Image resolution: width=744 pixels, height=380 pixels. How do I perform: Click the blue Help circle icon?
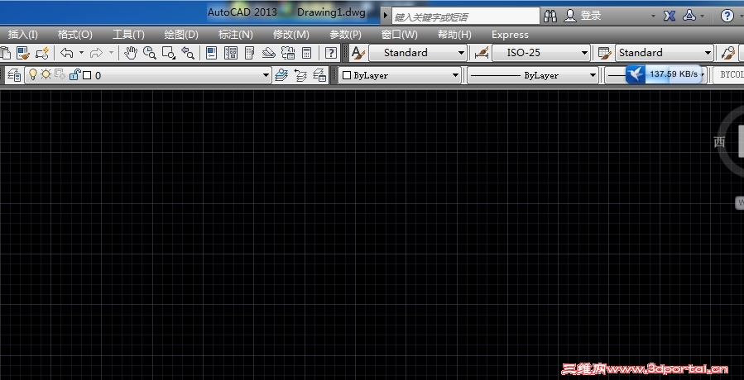click(727, 17)
